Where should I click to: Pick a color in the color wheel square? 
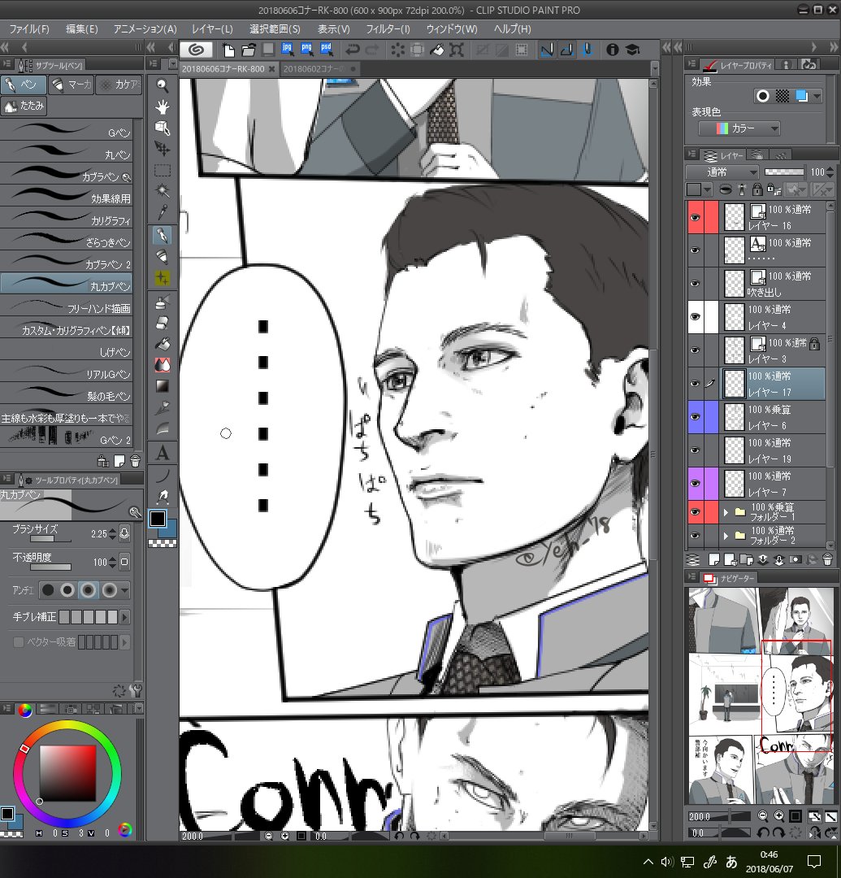[67, 773]
